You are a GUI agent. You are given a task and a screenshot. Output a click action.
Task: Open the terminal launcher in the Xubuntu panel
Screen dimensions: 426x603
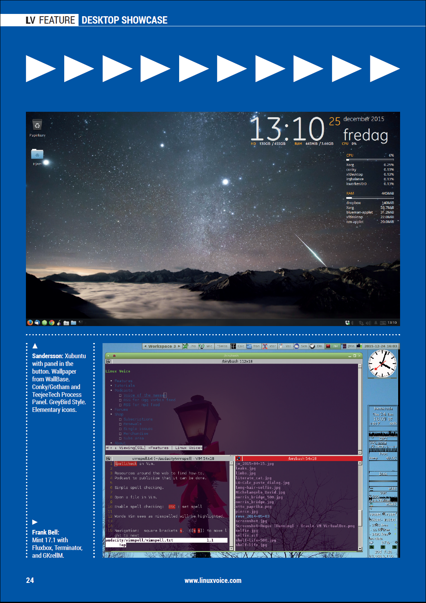[x=81, y=323]
